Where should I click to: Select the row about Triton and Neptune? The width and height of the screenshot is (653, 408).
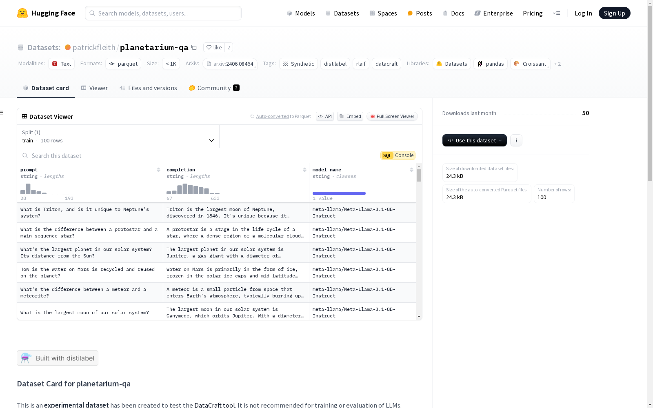[216, 213]
